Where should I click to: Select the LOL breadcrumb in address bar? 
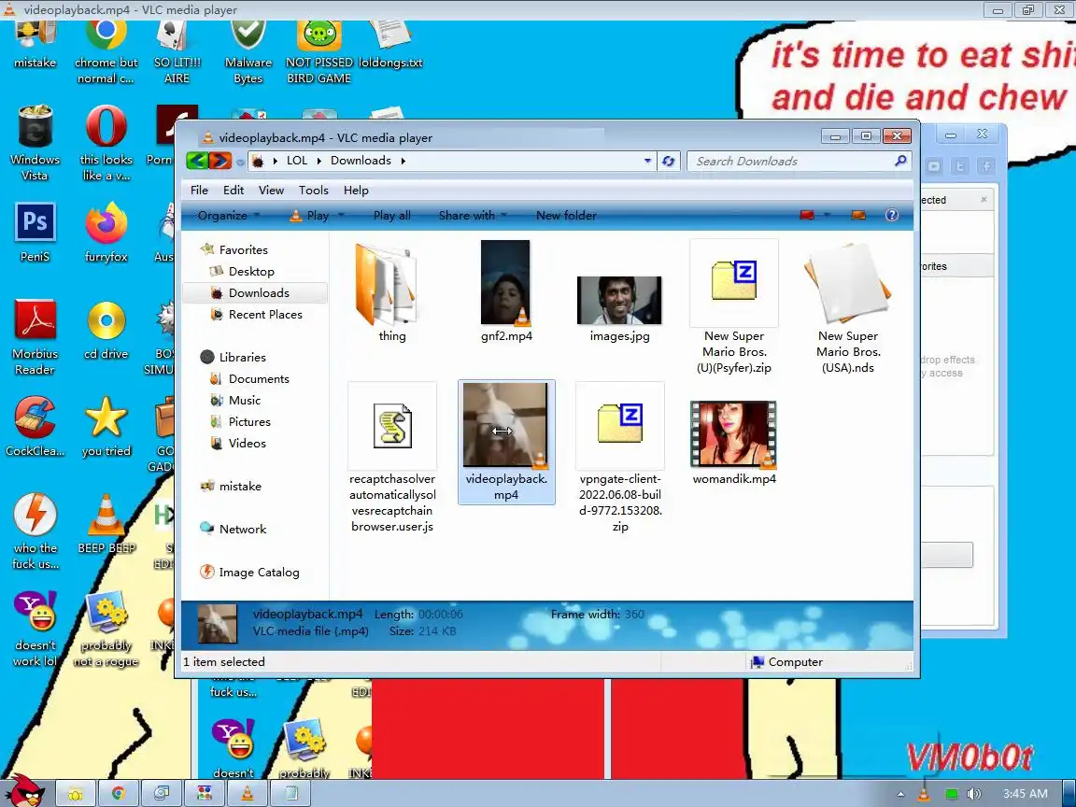click(x=296, y=161)
